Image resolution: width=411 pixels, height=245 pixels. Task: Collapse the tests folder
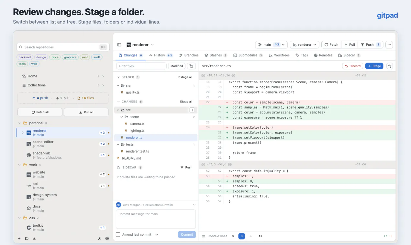pos(118,145)
